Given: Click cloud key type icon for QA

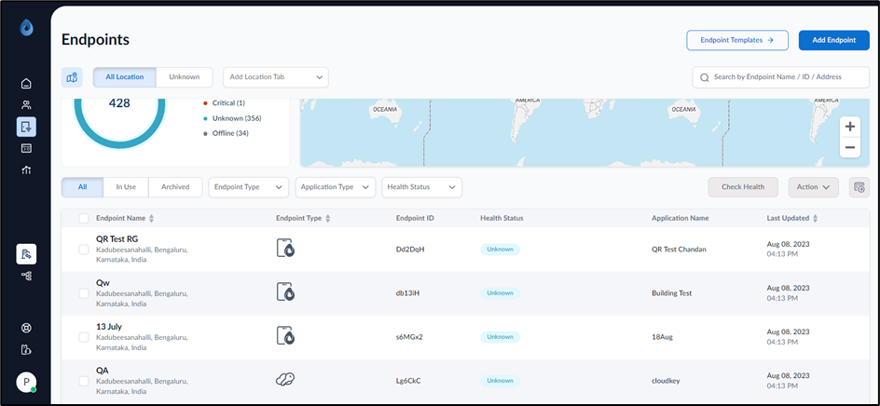Looking at the screenshot, I should click(285, 380).
